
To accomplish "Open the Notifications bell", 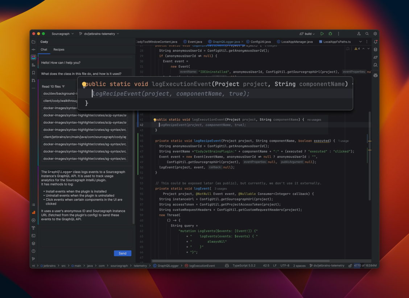I will pyautogui.click(x=375, y=42).
